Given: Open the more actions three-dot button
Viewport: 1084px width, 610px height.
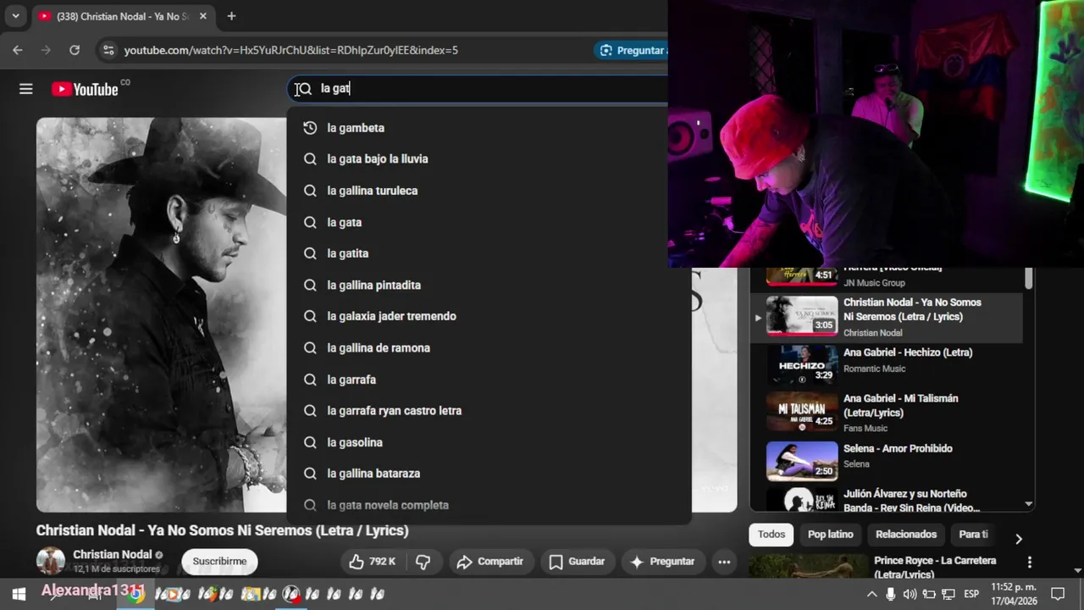Looking at the screenshot, I should point(724,562).
